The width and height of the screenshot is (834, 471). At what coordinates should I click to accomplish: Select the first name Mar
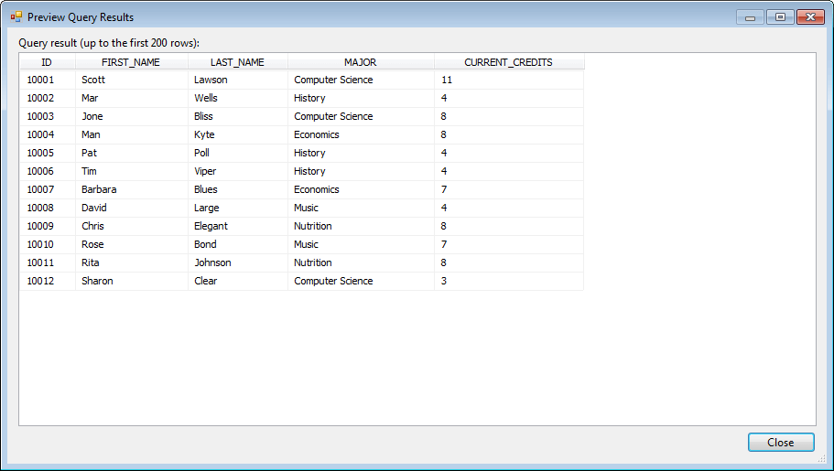(132, 98)
